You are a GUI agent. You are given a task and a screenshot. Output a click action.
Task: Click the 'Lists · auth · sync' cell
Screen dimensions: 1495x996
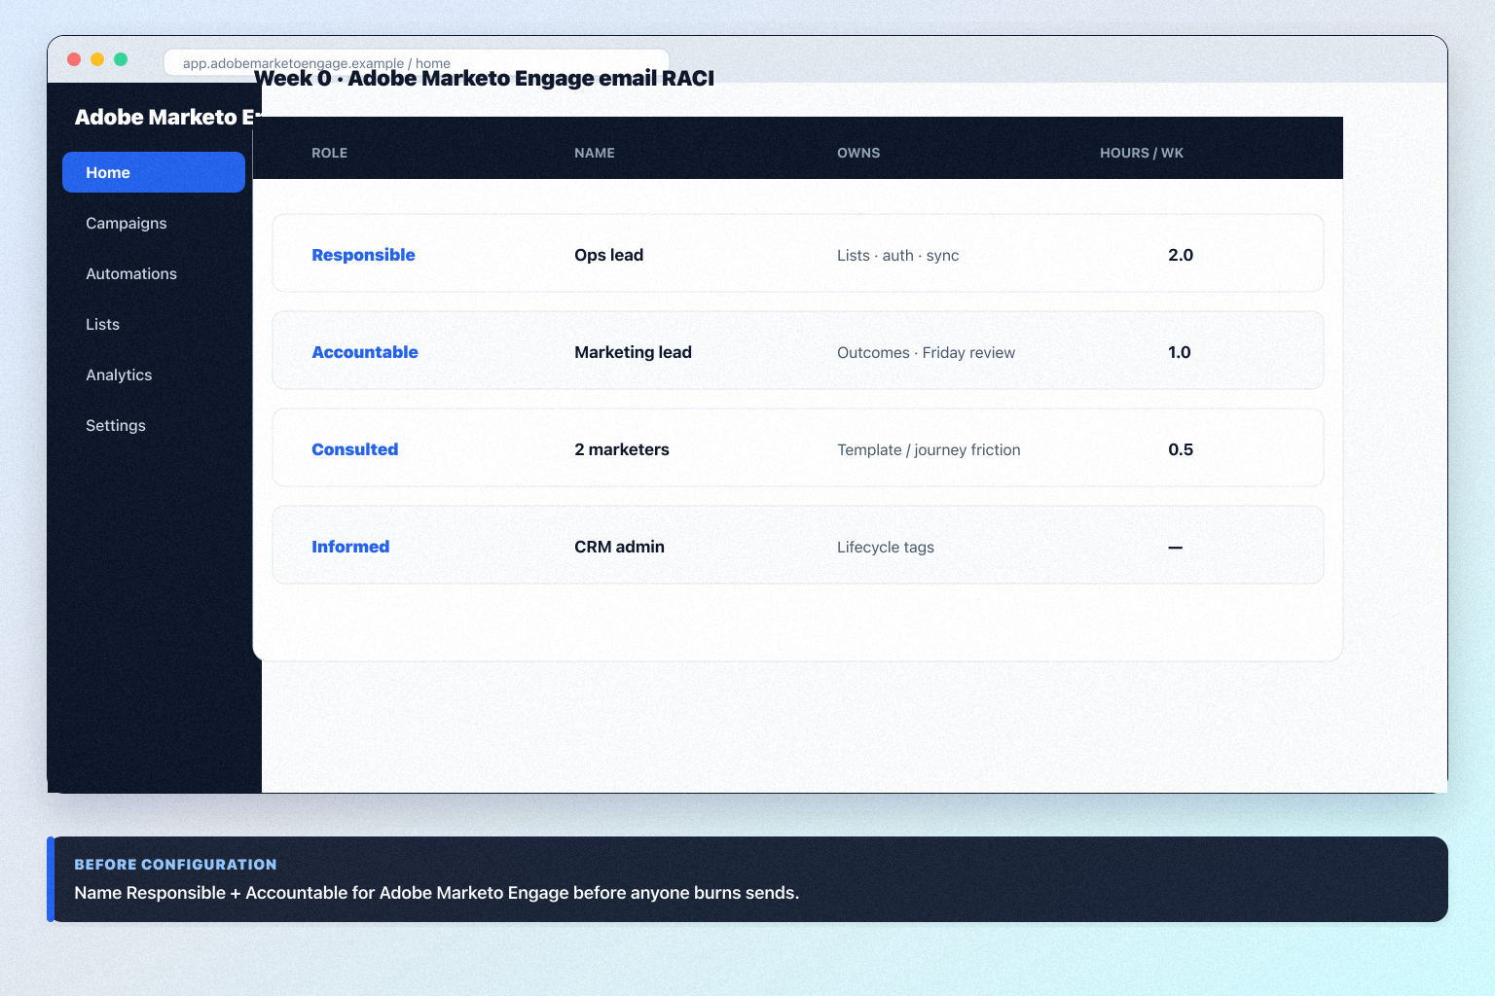click(898, 255)
